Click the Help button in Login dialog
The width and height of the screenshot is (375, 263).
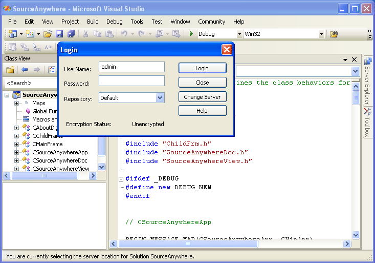(202, 111)
